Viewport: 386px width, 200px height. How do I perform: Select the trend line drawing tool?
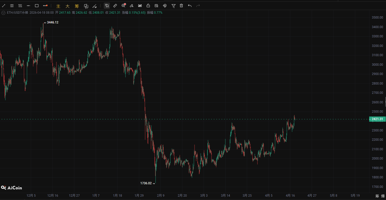4,6
